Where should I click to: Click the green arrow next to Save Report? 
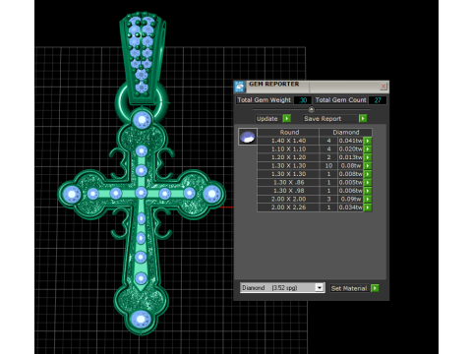[x=363, y=118]
